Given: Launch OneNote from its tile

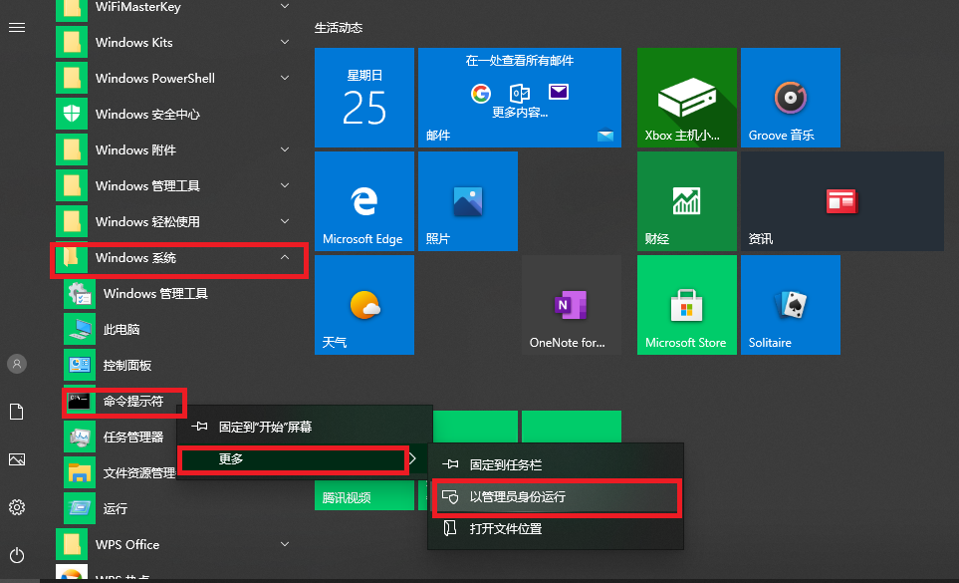Looking at the screenshot, I should coord(571,304).
